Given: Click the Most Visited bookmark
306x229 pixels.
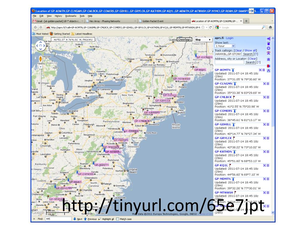Looking at the screenshot, I should (40, 34).
